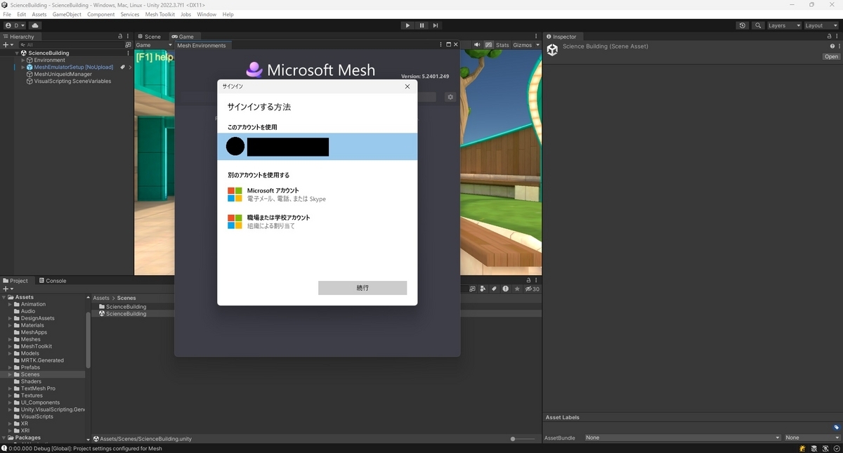
Task: Click the Scene Asset Unity icon in Inspector
Action: click(x=552, y=50)
